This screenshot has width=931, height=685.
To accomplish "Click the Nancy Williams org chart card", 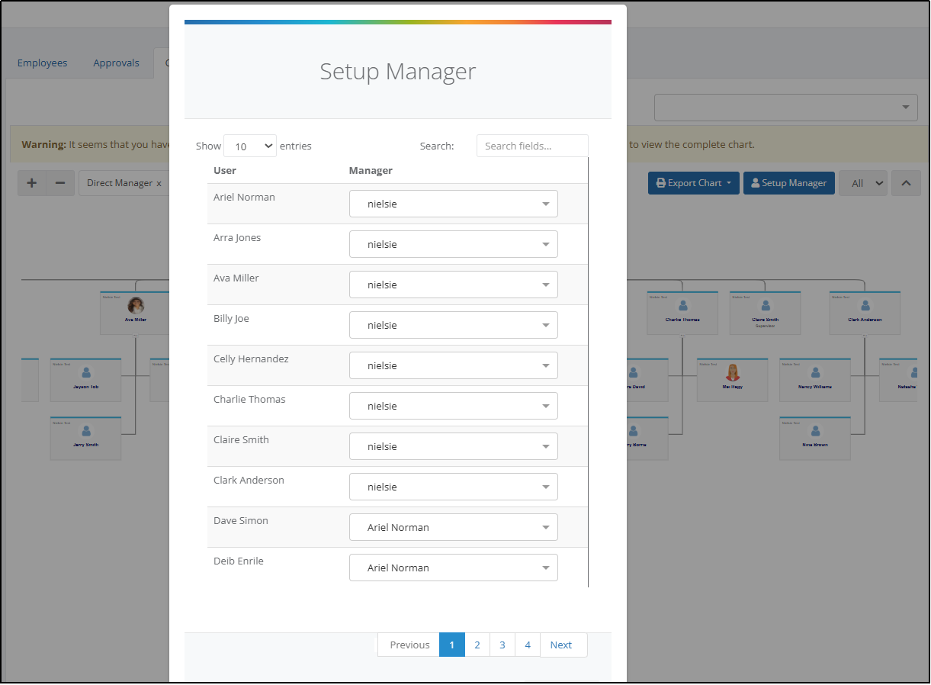I will coord(815,380).
